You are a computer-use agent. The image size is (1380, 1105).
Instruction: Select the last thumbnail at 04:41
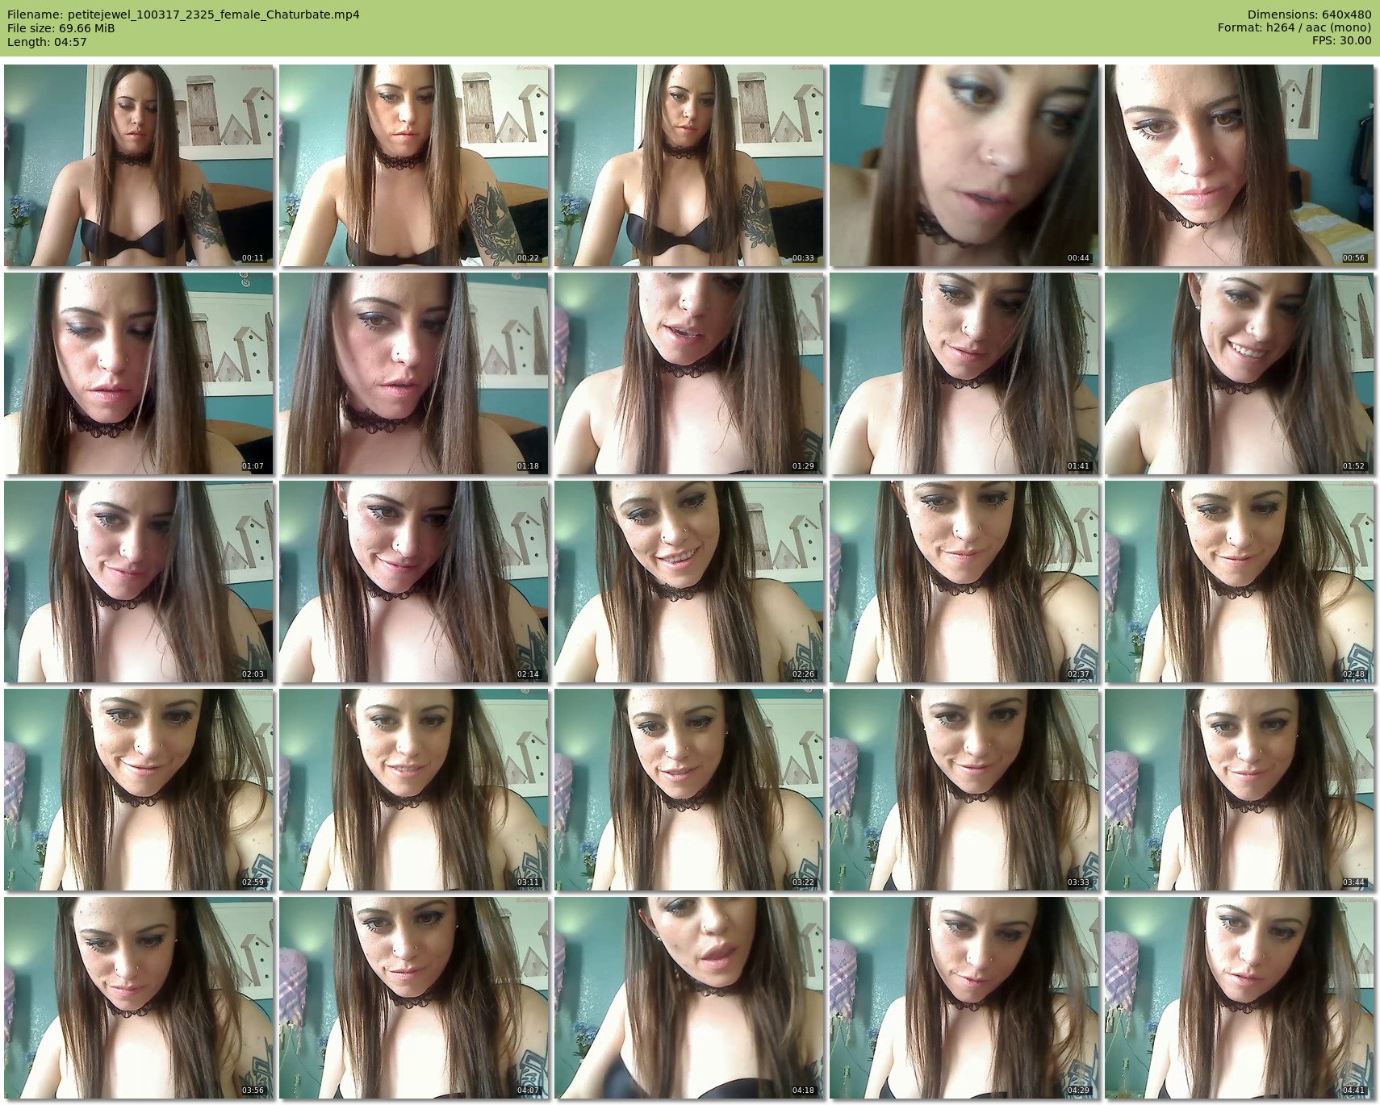(x=1240, y=998)
